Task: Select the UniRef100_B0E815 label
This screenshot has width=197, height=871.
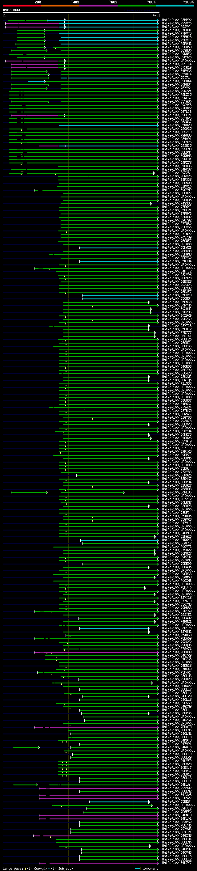Action: coord(176,774)
